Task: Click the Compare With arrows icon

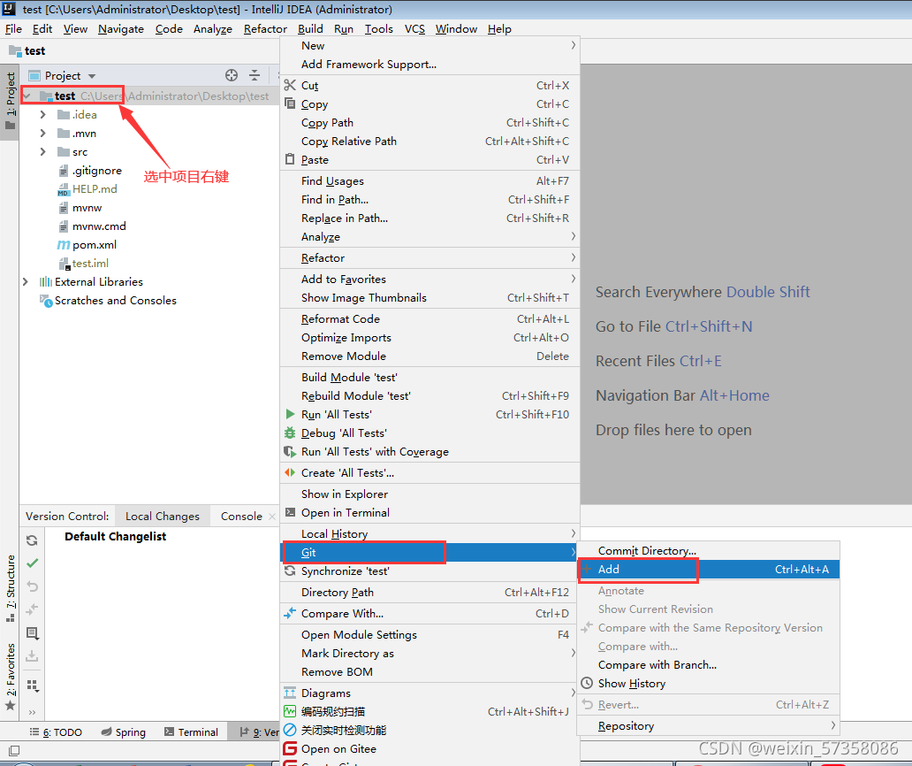Action: pyautogui.click(x=290, y=613)
